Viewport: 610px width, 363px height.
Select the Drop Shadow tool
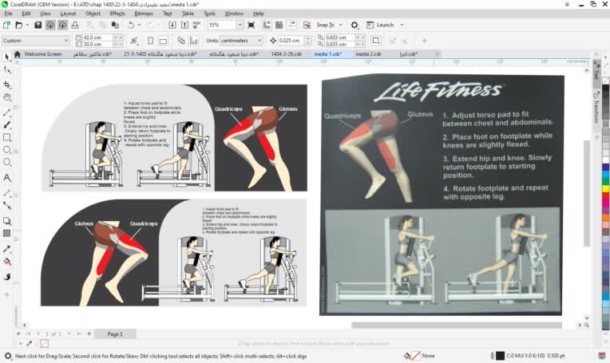click(6, 221)
